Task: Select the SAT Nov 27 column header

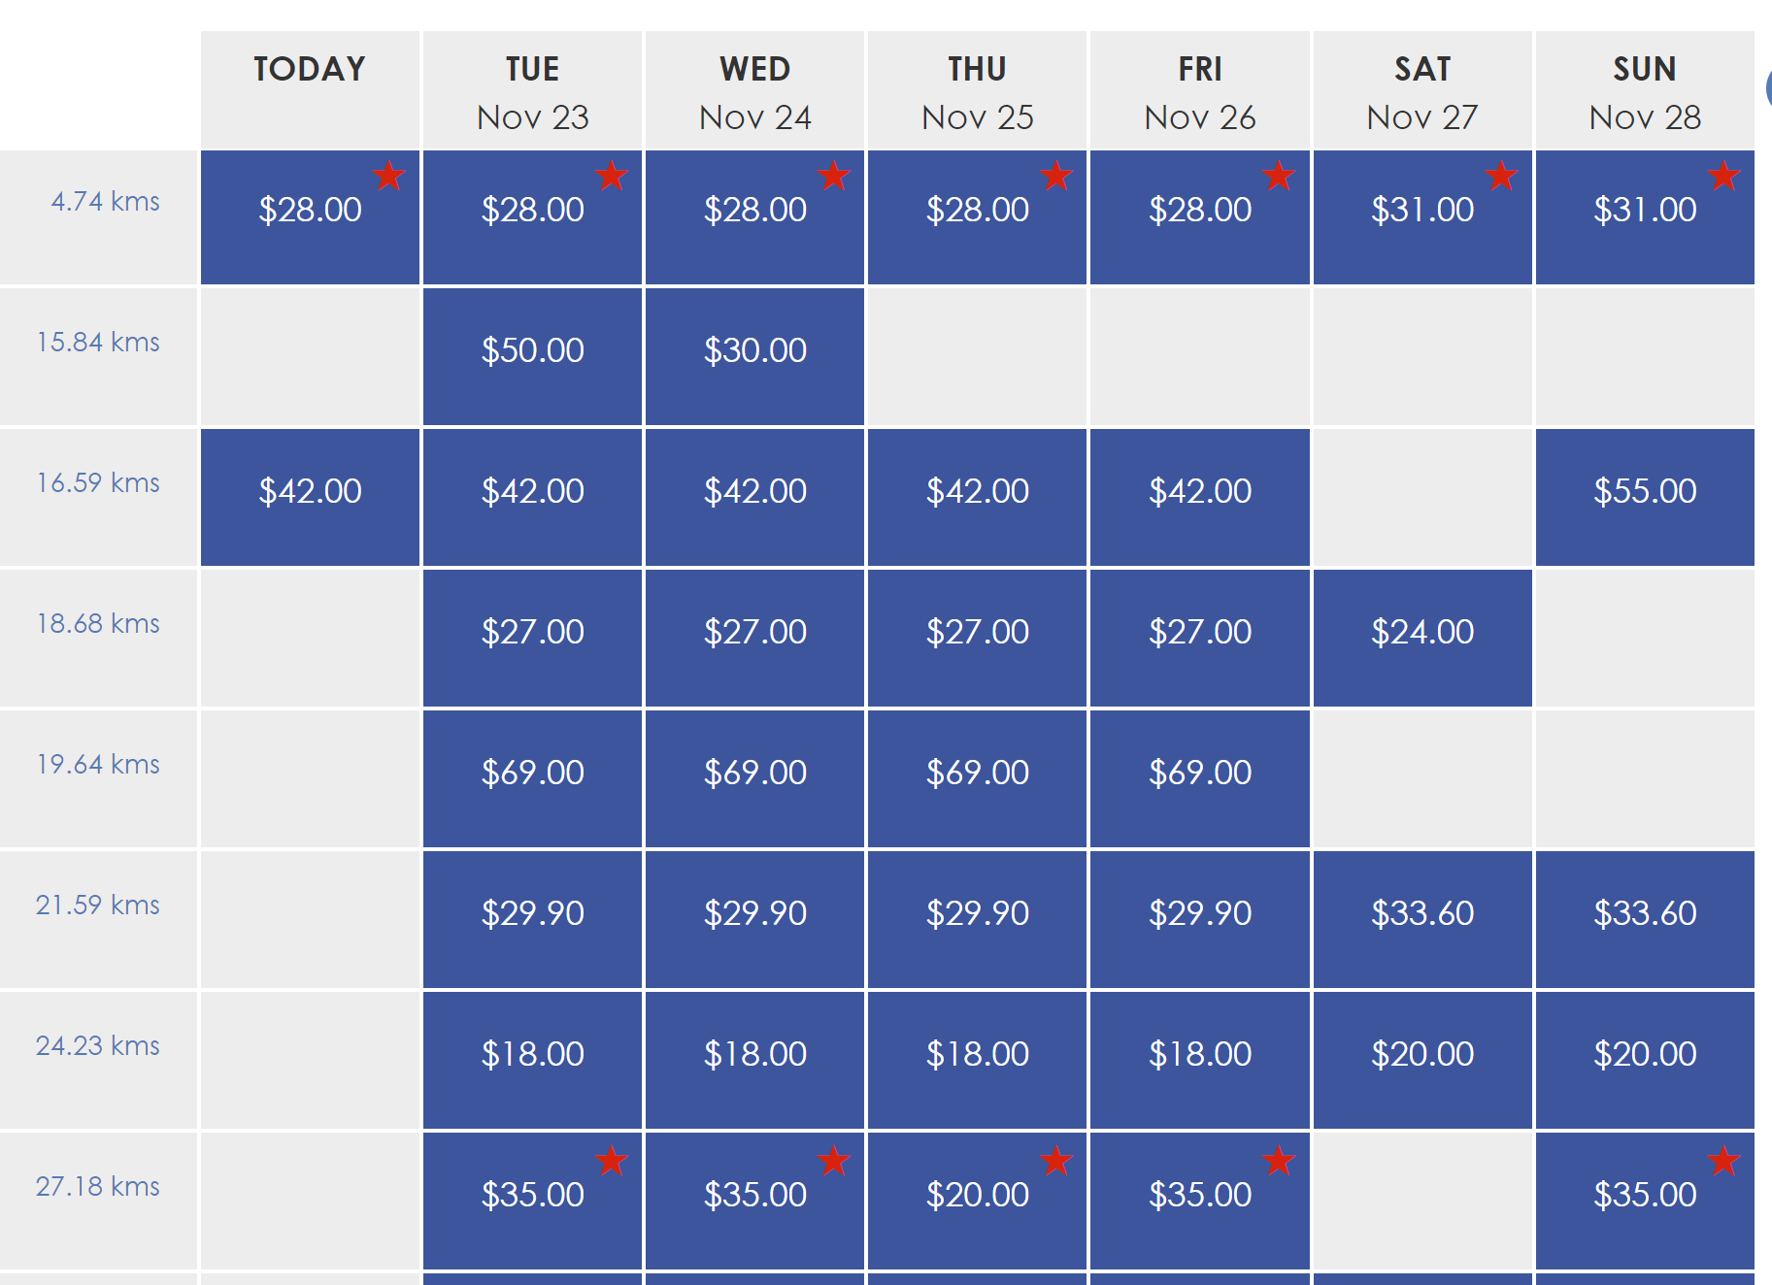Action: coord(1422,91)
